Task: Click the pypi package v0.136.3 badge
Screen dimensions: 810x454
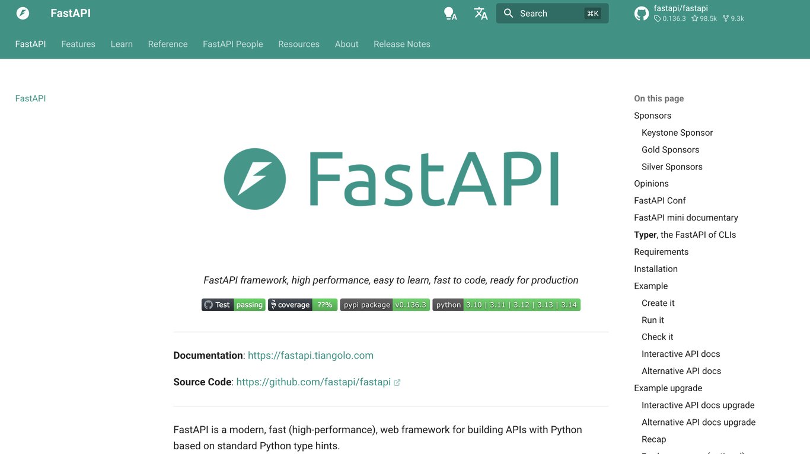Action: pyautogui.click(x=385, y=305)
